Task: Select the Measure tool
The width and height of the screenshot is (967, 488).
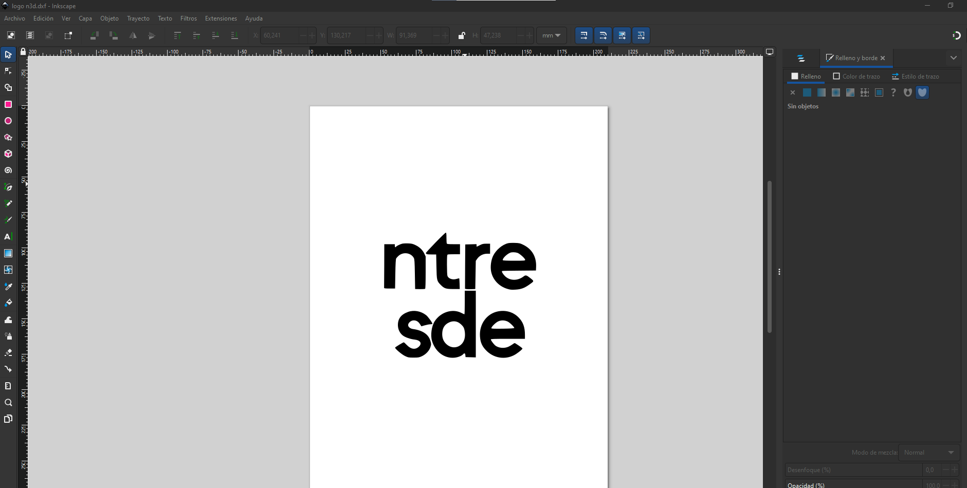Action: 8,386
